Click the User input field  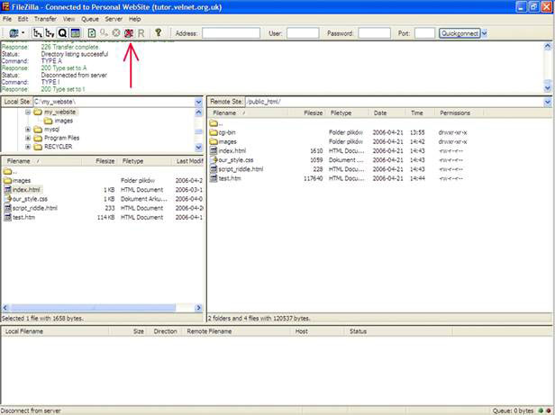coord(303,33)
